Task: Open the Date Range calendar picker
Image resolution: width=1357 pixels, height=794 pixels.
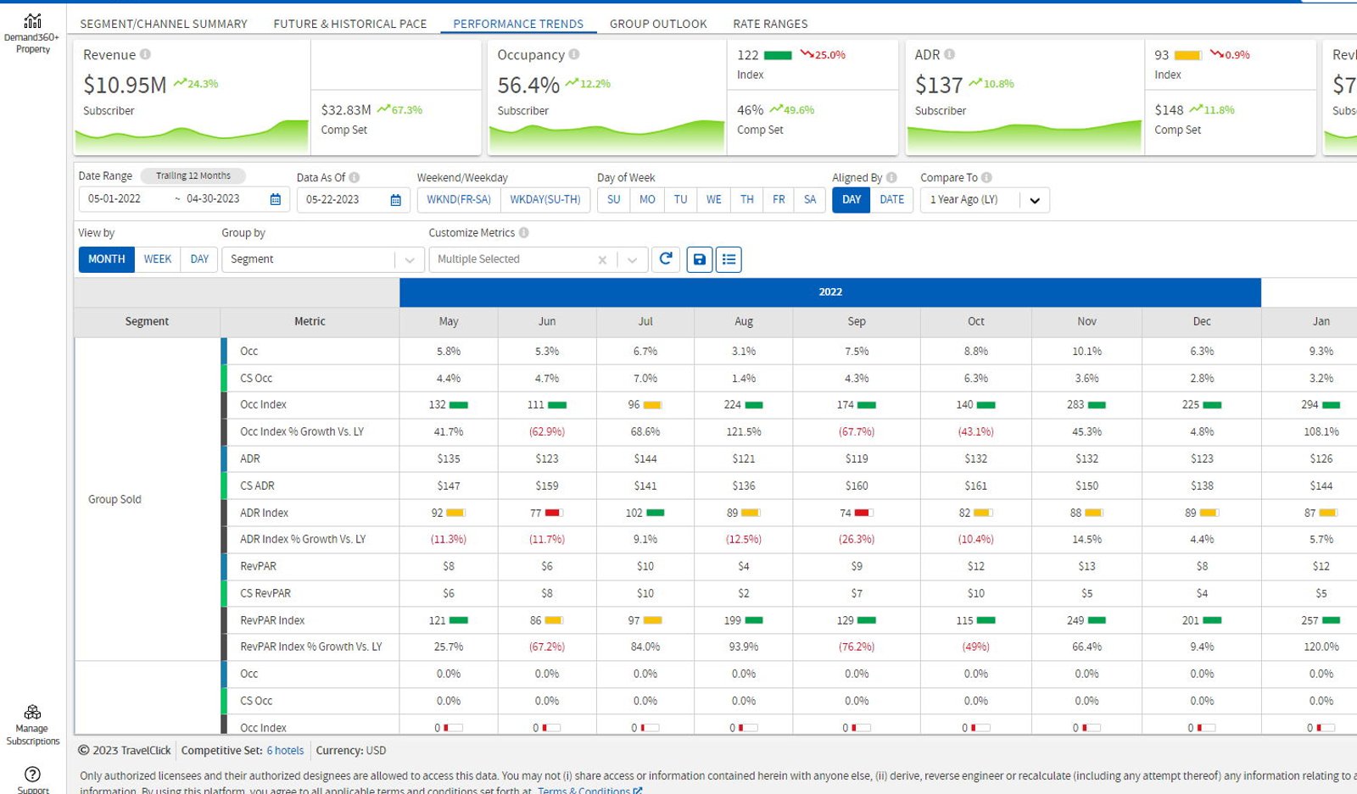Action: tap(276, 199)
